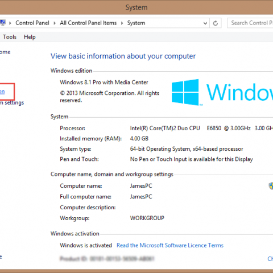The width and height of the screenshot is (273, 273).
Task: Open the Help menu
Action: pos(30,37)
